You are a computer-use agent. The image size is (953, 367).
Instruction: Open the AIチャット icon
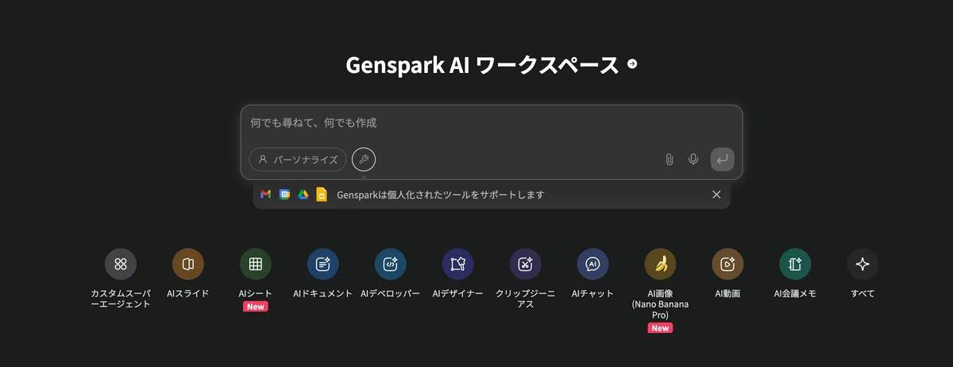593,264
